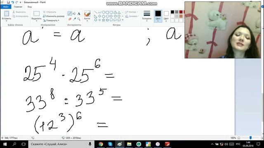Image resolution: width=264 pixels, height=148 pixels.
Task: Click the zoom out minus button
Action: click(x=239, y=138)
